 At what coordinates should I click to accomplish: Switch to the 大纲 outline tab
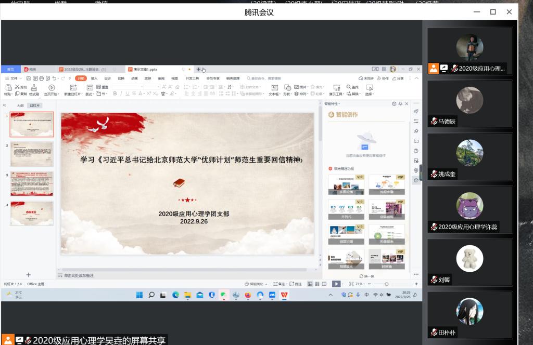pyautogui.click(x=21, y=105)
